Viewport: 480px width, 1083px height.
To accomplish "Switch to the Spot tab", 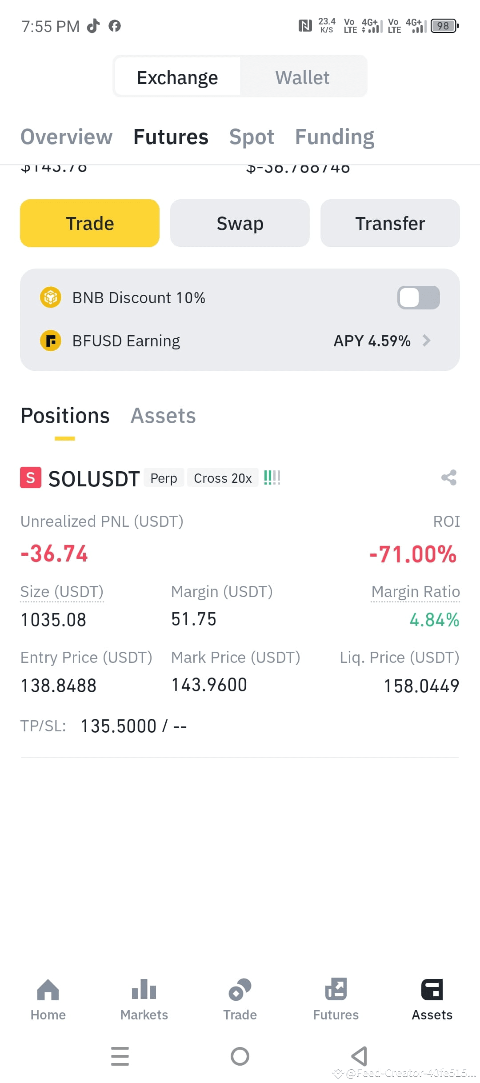I will coord(252,137).
